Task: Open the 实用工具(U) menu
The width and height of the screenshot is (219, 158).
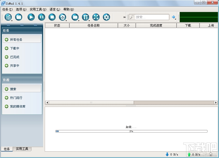Action: point(38,9)
